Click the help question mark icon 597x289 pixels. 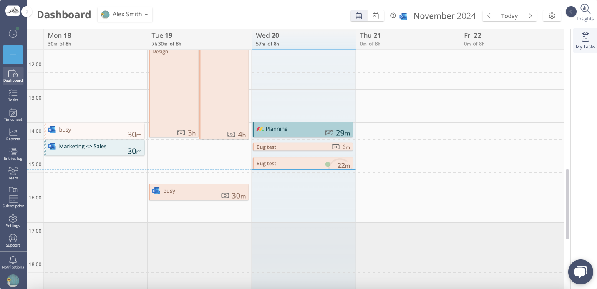tap(393, 16)
